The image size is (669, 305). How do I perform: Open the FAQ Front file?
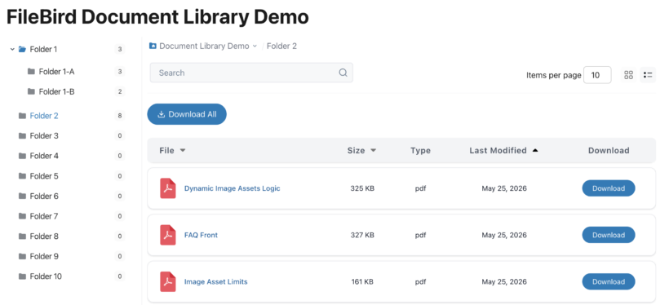point(201,235)
